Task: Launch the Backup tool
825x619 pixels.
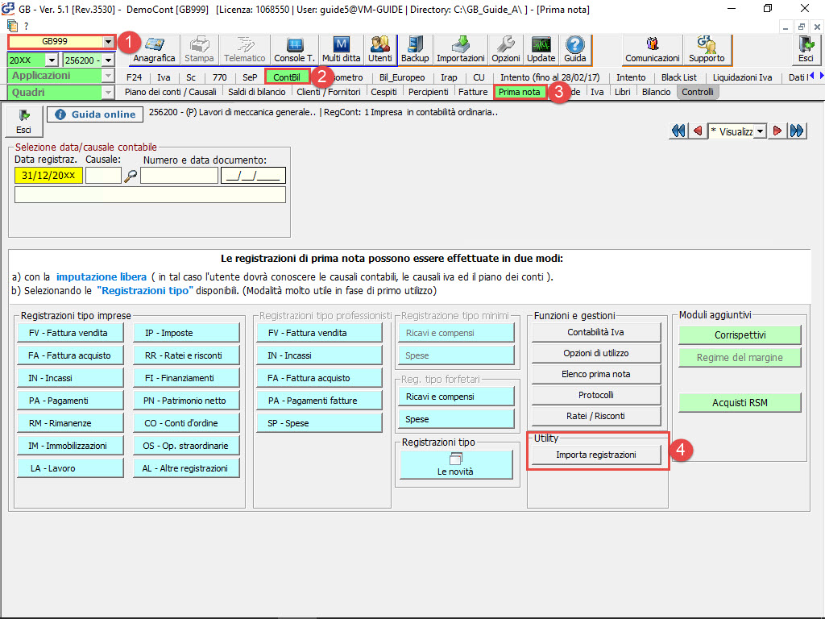Action: point(415,49)
